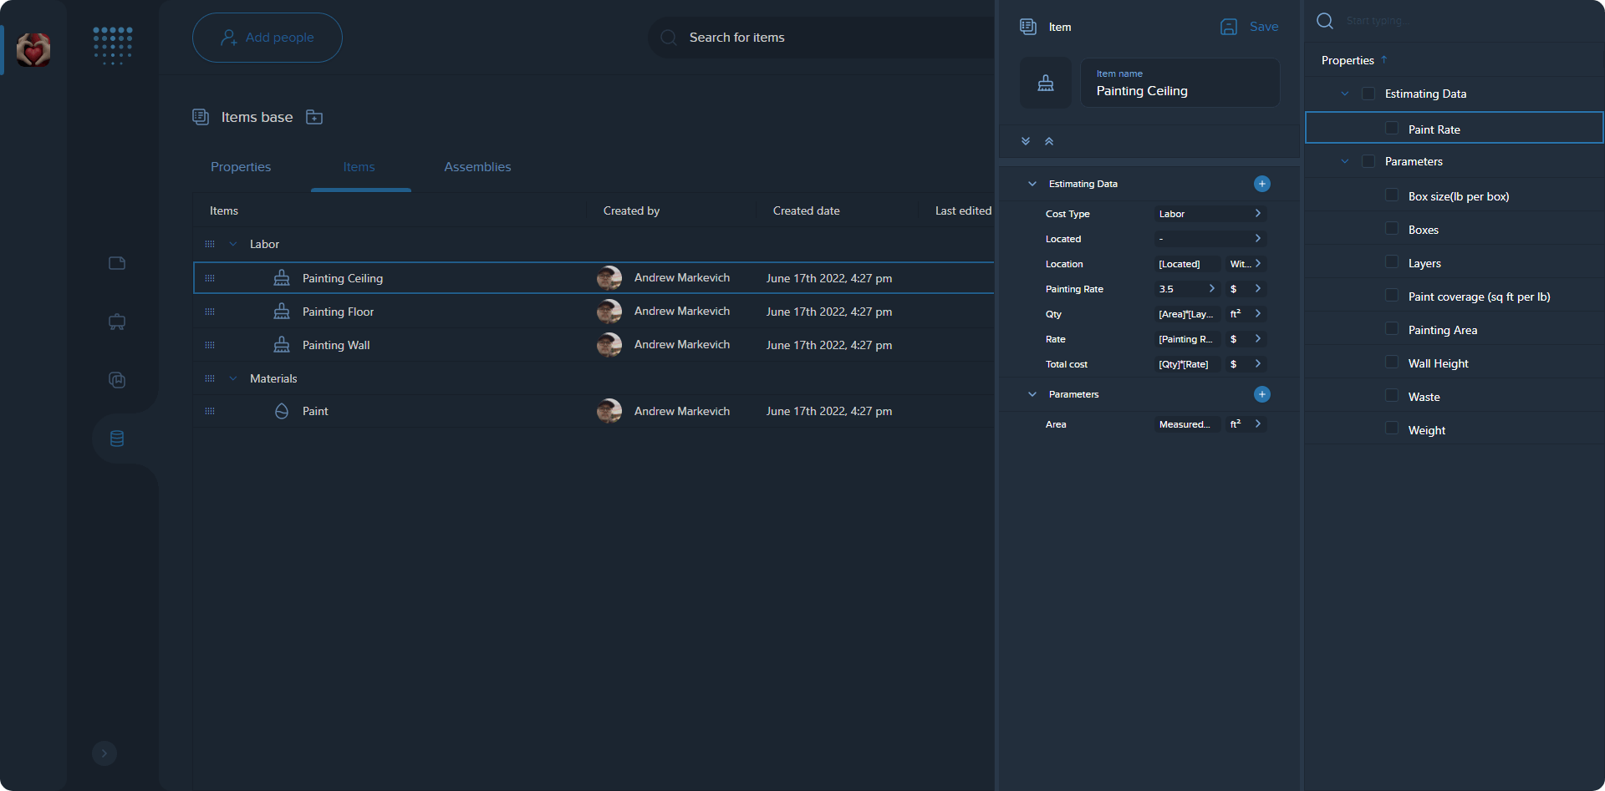Sort by the Created by column header

tap(631, 210)
